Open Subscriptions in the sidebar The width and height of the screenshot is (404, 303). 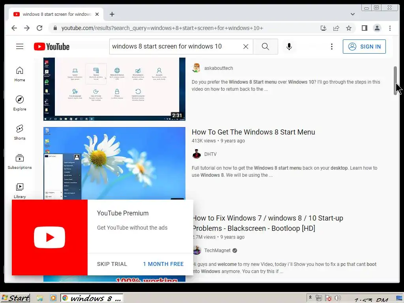(20, 161)
